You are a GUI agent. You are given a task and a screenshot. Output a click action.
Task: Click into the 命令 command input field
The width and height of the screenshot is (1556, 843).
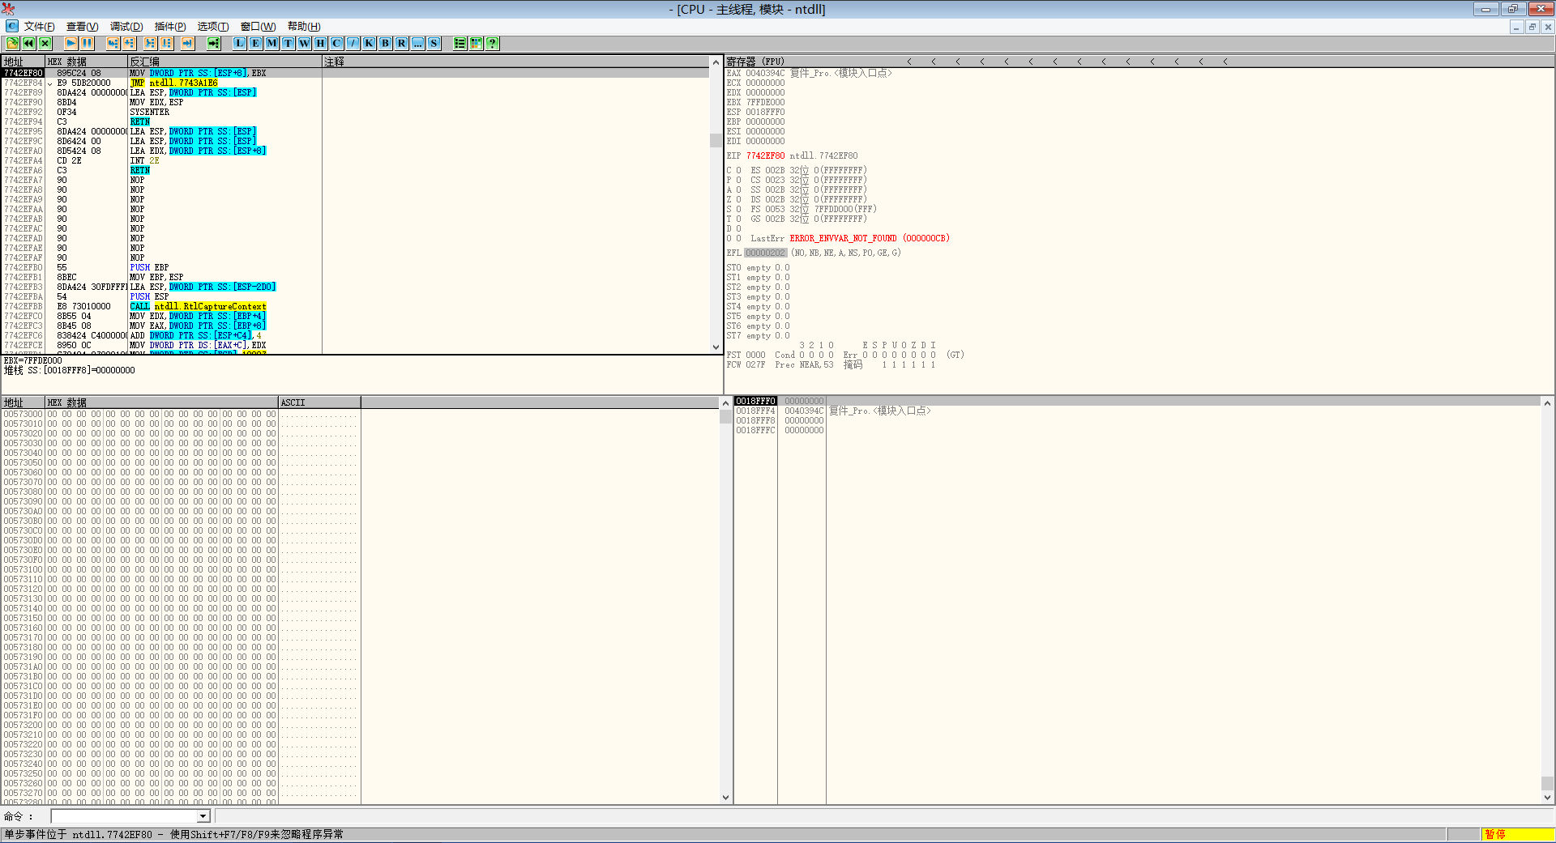pos(124,816)
